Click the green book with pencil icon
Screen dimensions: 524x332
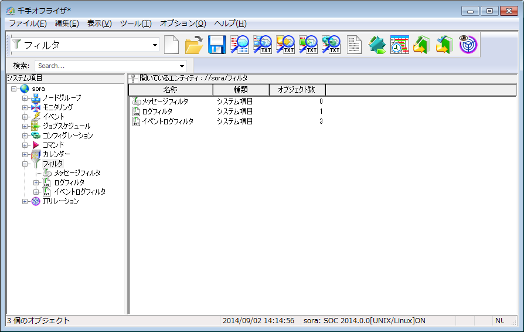(422, 45)
